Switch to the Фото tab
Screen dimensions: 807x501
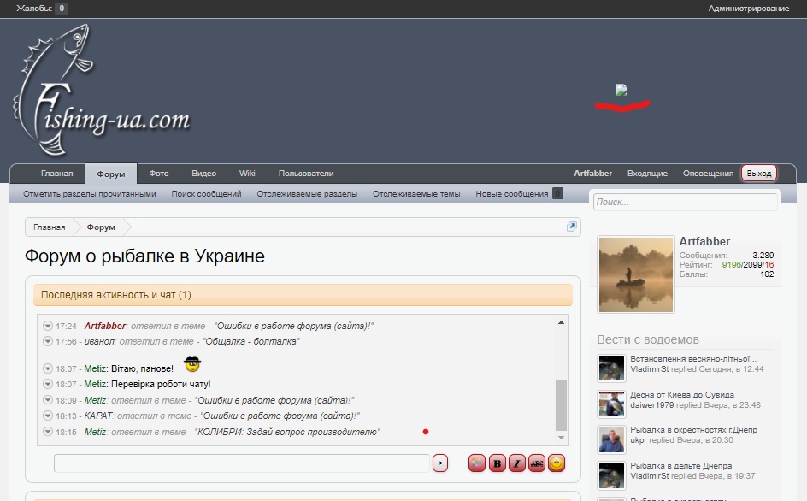point(159,174)
